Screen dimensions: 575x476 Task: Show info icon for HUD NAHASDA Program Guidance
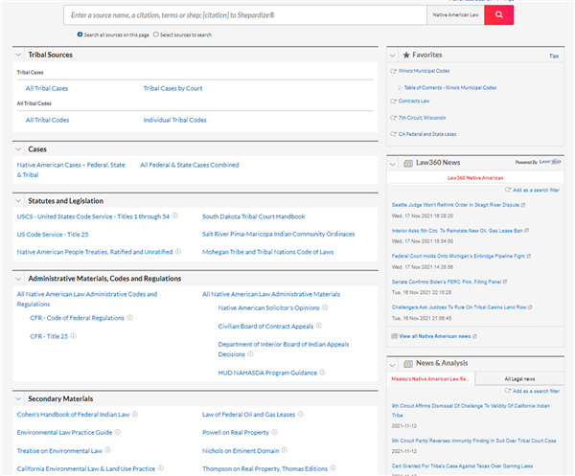point(322,373)
